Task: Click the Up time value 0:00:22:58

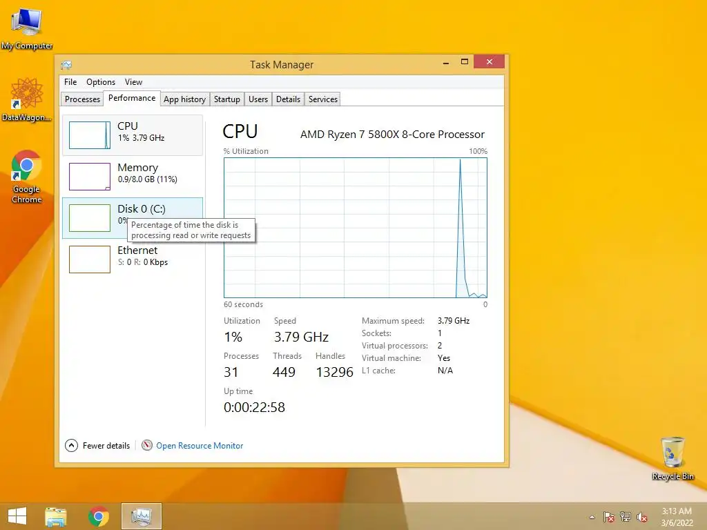Action: click(x=254, y=407)
